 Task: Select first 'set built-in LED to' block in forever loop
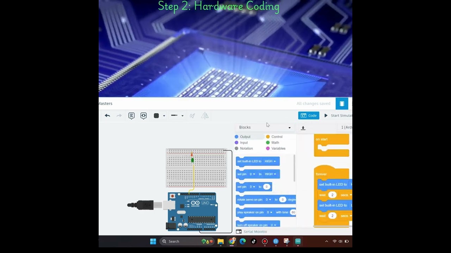[x=335, y=184]
